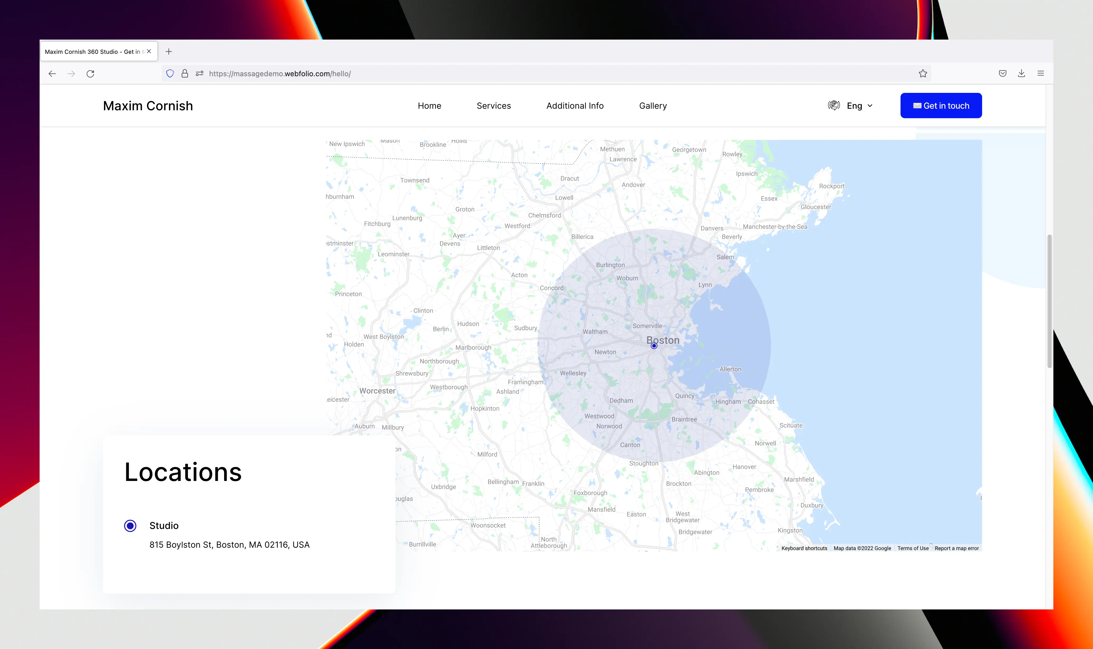This screenshot has height=649, width=1093.
Task: Click the Kingston label on the map
Action: tap(790, 531)
